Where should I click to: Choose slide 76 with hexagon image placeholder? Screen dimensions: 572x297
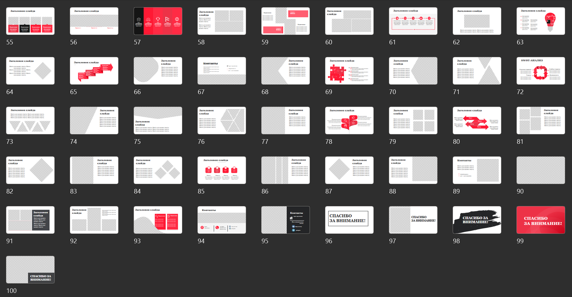coord(222,121)
